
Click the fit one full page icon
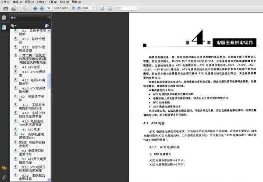click(x=110, y=8)
